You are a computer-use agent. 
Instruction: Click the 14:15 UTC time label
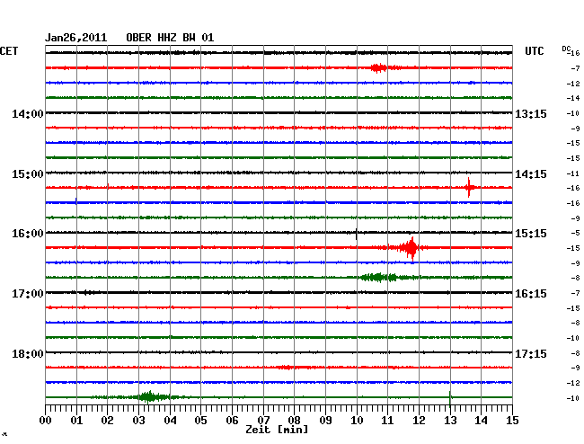[531, 174]
